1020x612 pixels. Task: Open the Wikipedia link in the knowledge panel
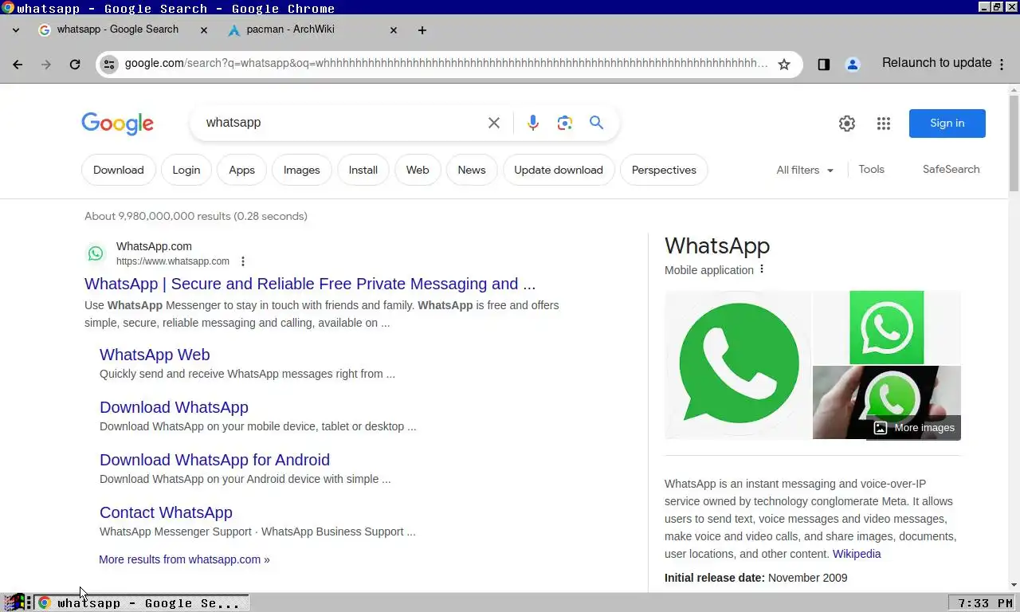coord(857,554)
